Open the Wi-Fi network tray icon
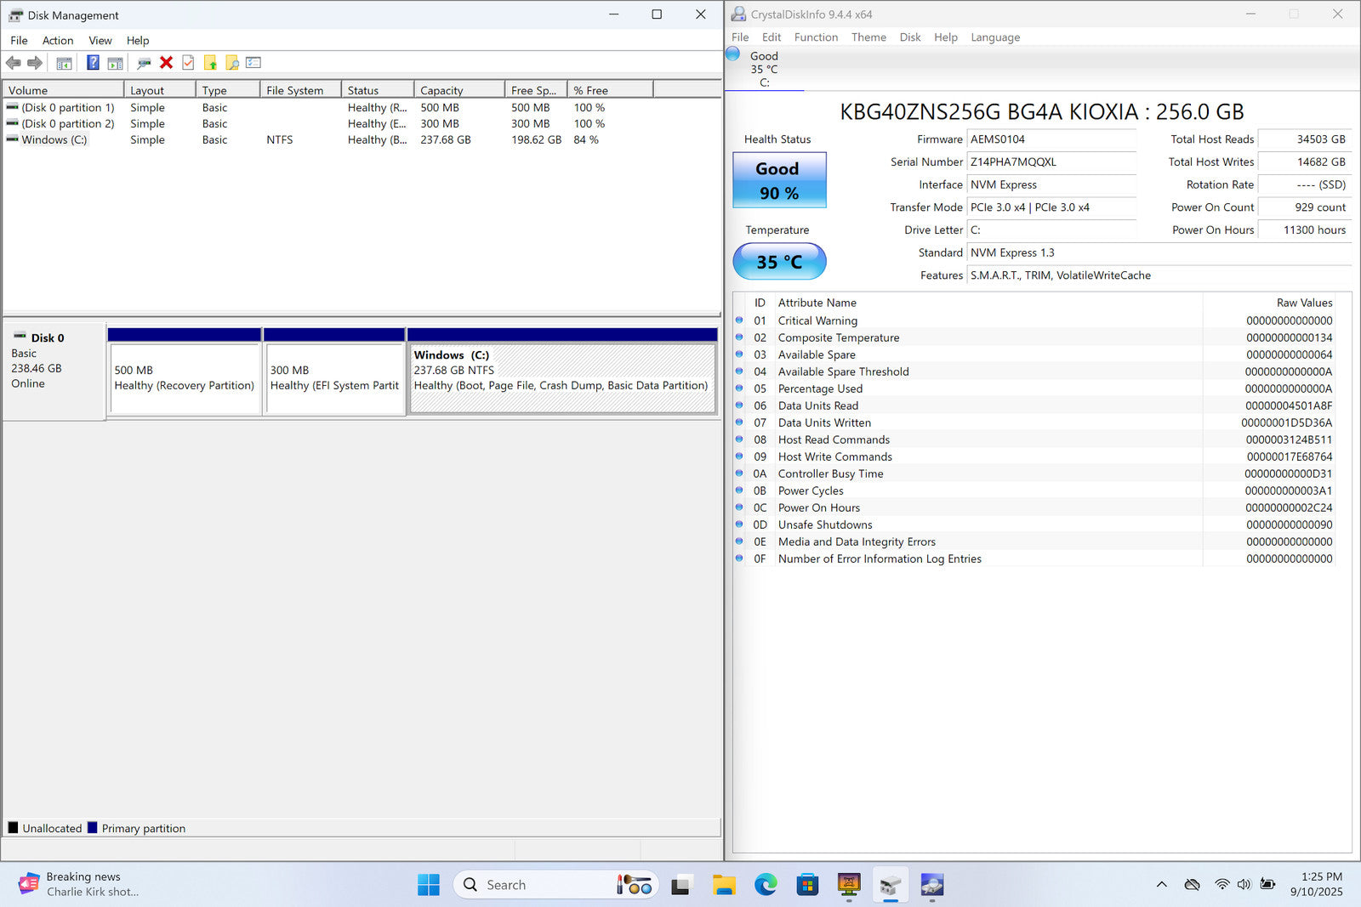Image resolution: width=1361 pixels, height=907 pixels. click(x=1221, y=884)
